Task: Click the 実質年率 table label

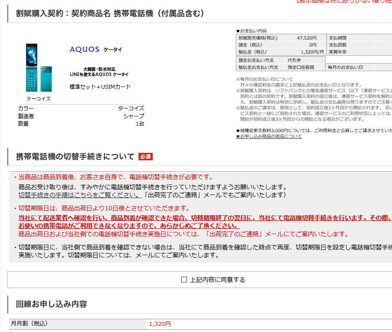Action: pyautogui.click(x=337, y=52)
